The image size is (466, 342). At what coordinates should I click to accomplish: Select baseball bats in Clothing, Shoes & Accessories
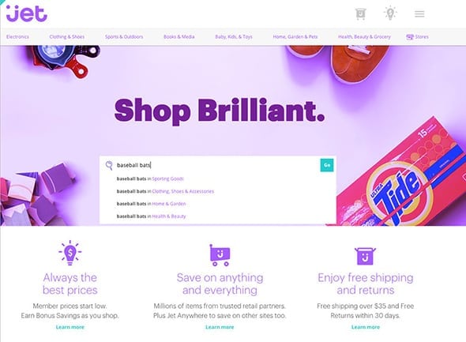click(165, 191)
